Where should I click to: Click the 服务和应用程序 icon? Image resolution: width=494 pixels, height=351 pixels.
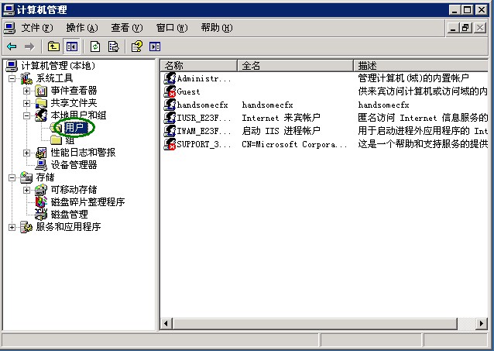click(x=26, y=227)
